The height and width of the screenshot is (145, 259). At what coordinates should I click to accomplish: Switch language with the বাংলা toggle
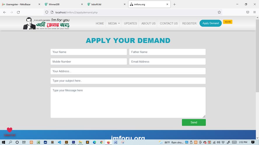click(228, 22)
